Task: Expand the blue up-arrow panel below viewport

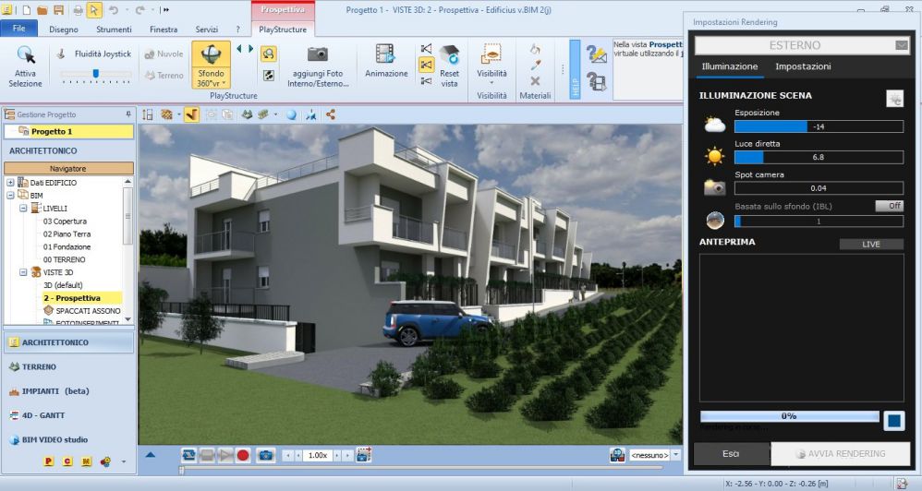Action: click(x=151, y=455)
